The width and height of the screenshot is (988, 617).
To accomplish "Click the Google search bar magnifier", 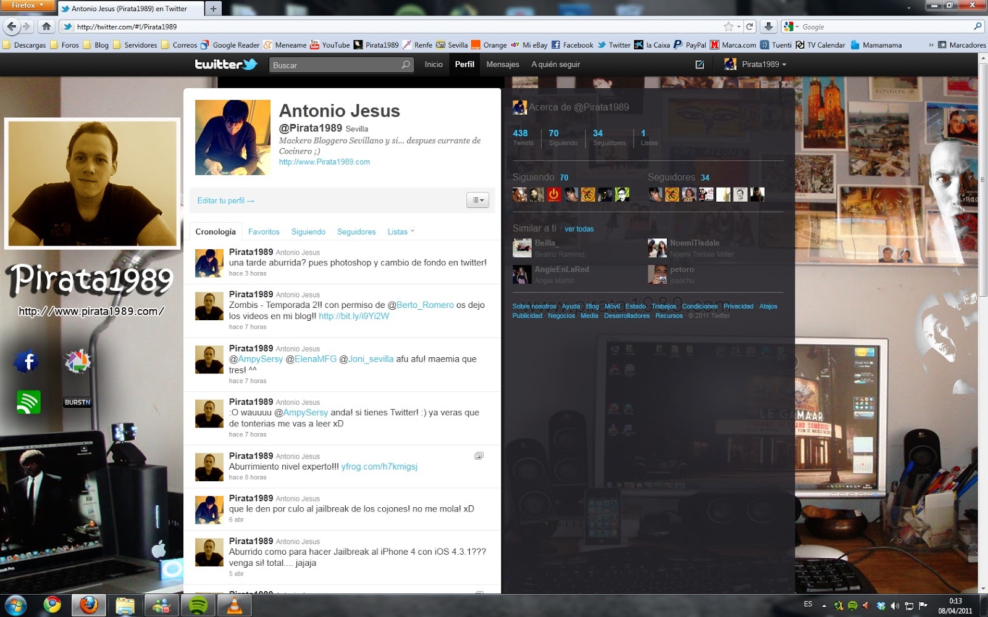I will pos(978,27).
